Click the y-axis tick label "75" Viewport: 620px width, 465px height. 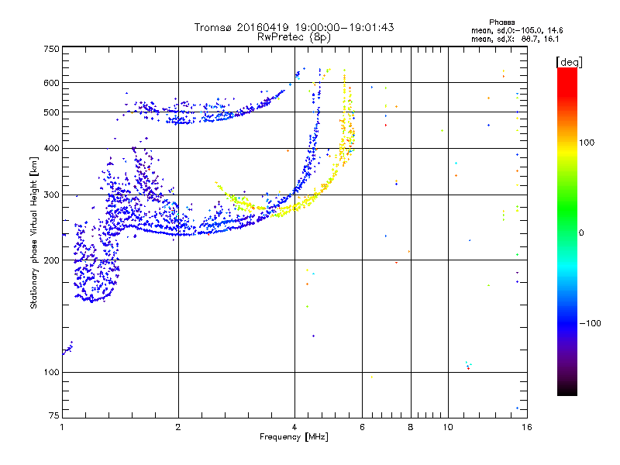[54, 415]
